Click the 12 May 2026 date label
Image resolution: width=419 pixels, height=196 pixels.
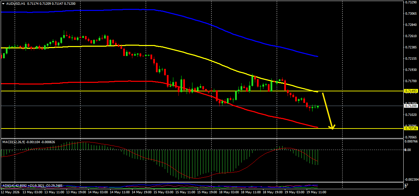pos(11,193)
